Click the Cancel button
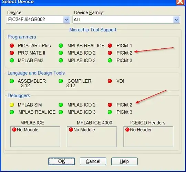 (x=93, y=161)
